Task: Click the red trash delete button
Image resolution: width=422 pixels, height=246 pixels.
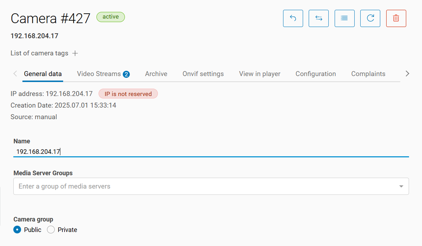Action: click(x=396, y=18)
